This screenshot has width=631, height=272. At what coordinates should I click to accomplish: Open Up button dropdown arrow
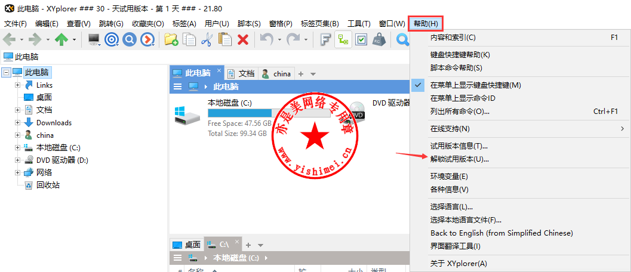[75, 39]
